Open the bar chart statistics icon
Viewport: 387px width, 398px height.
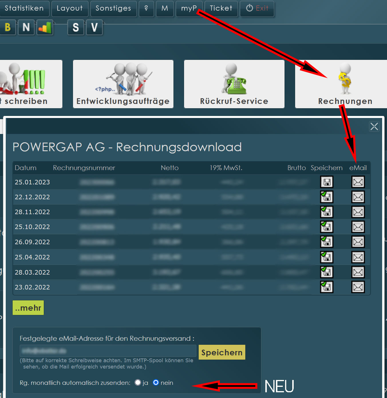pyautogui.click(x=45, y=27)
